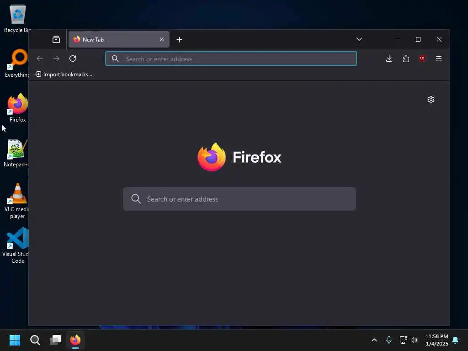Image resolution: width=468 pixels, height=351 pixels.
Task: Open notifications bell icon
Action: pyautogui.click(x=456, y=340)
